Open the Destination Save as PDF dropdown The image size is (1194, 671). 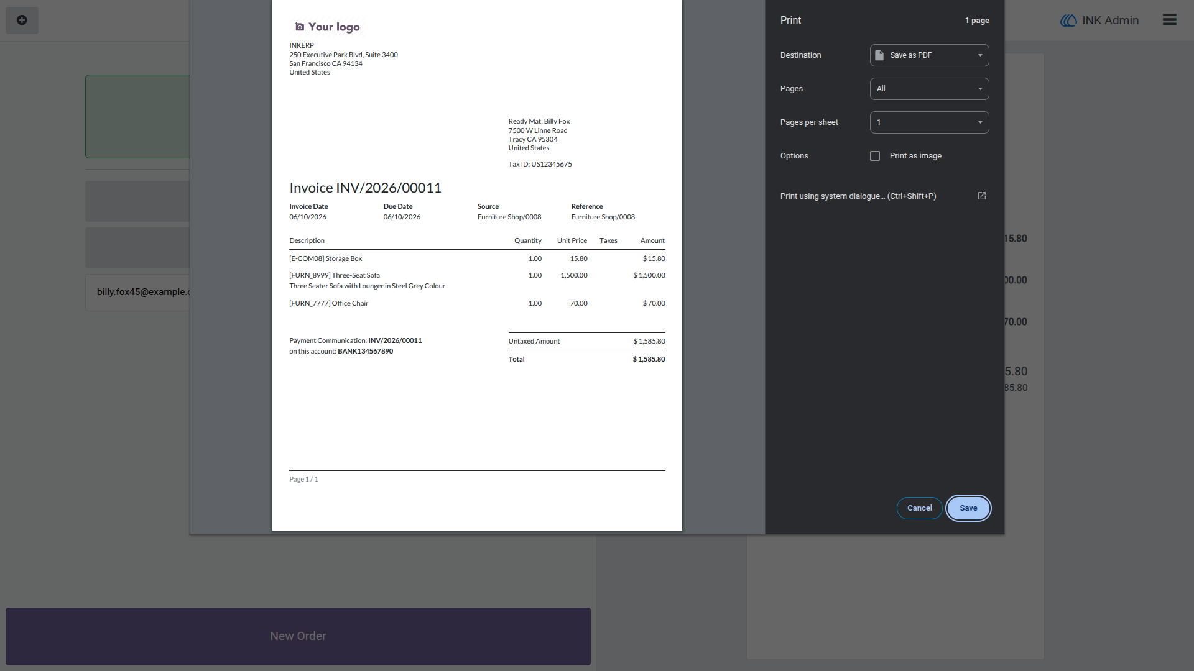929,55
